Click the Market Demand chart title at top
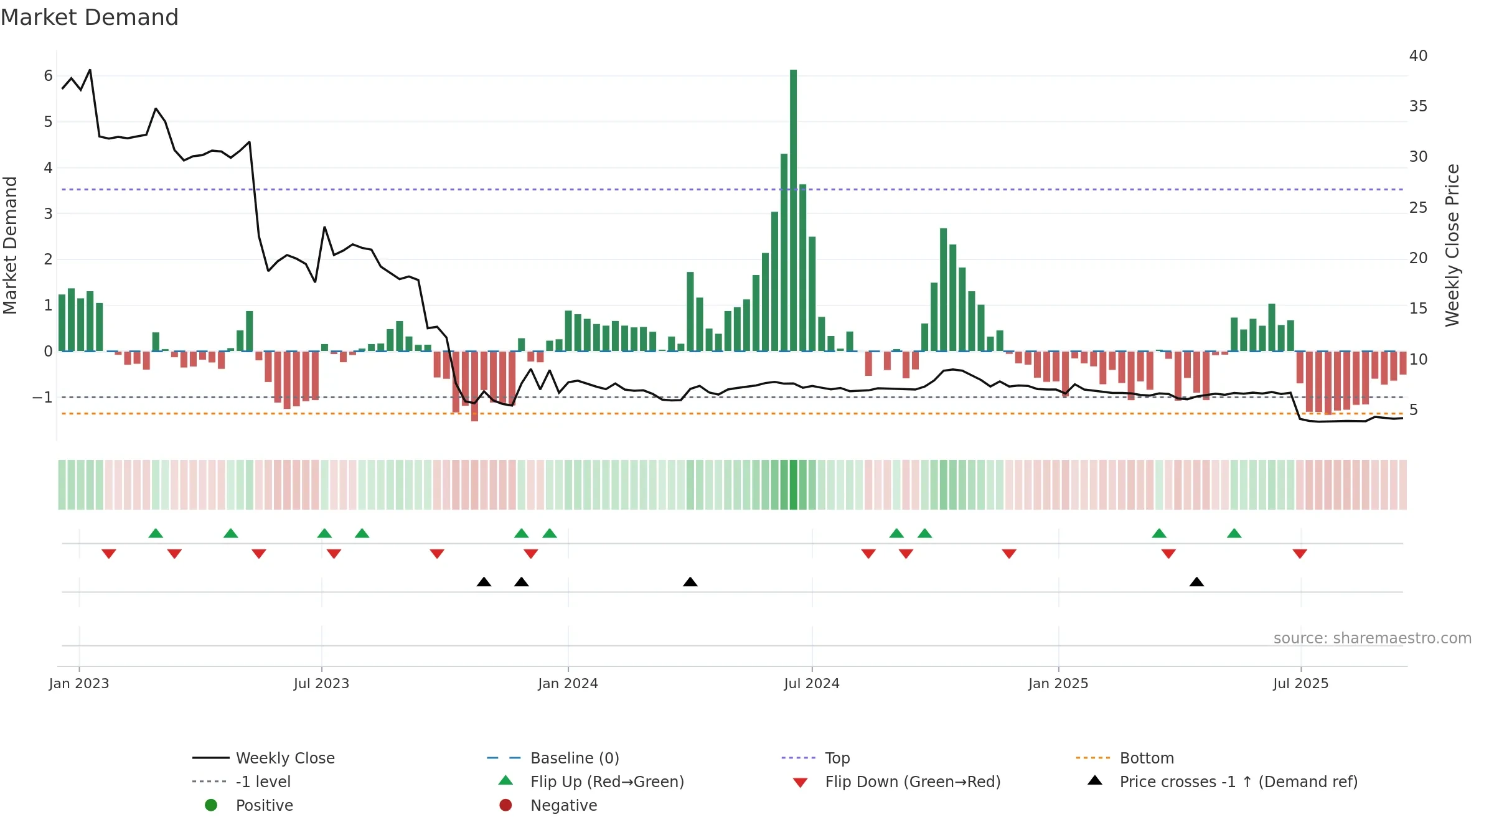 point(90,17)
